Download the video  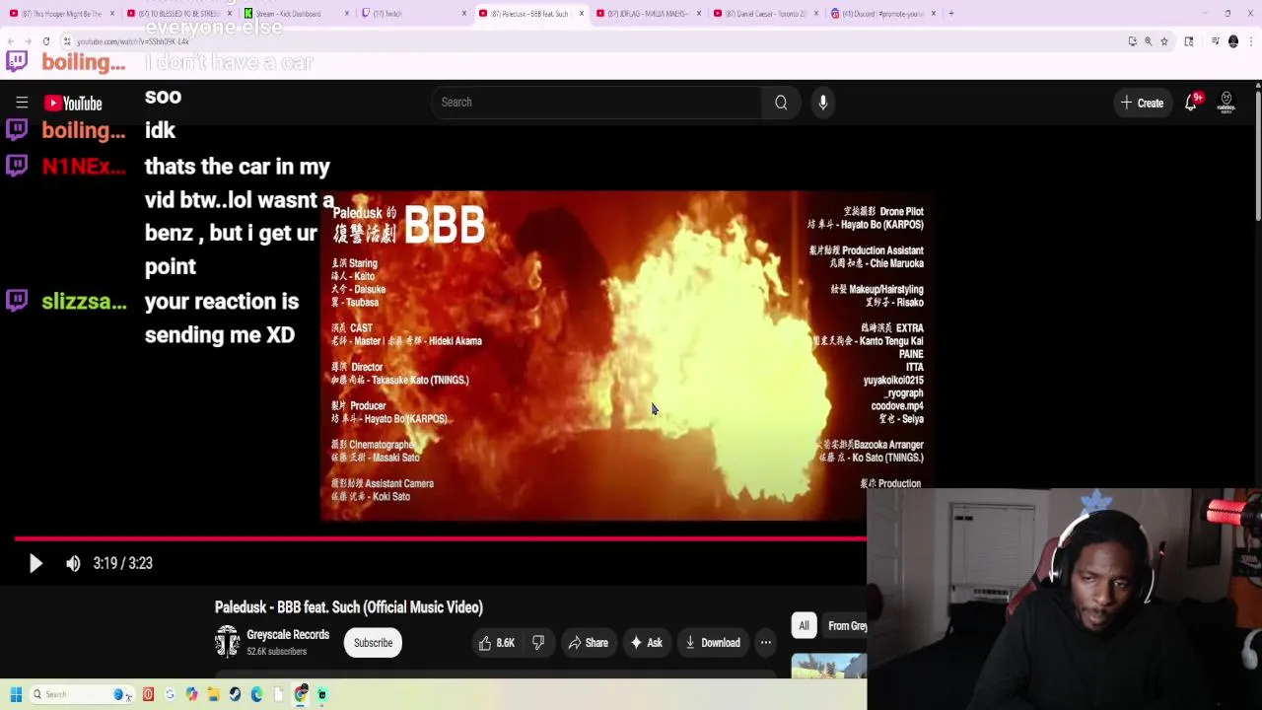712,643
